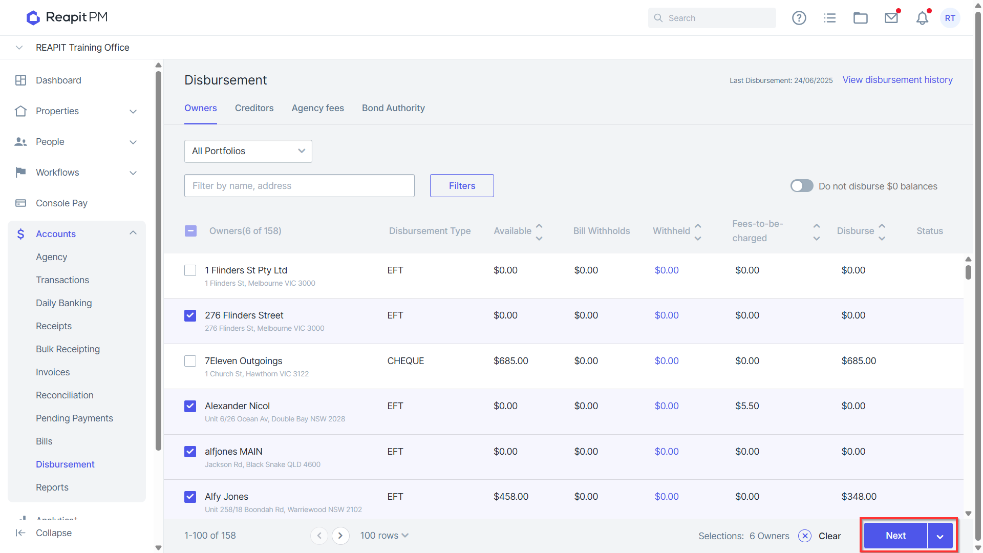Toggle Do not disburse $0 balances switch
The height and width of the screenshot is (553, 983).
tap(801, 186)
